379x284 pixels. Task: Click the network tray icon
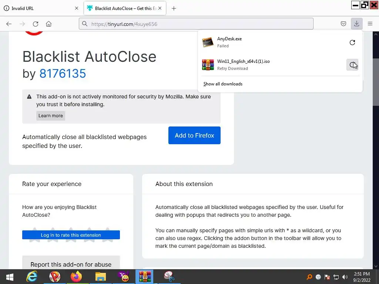point(336,277)
